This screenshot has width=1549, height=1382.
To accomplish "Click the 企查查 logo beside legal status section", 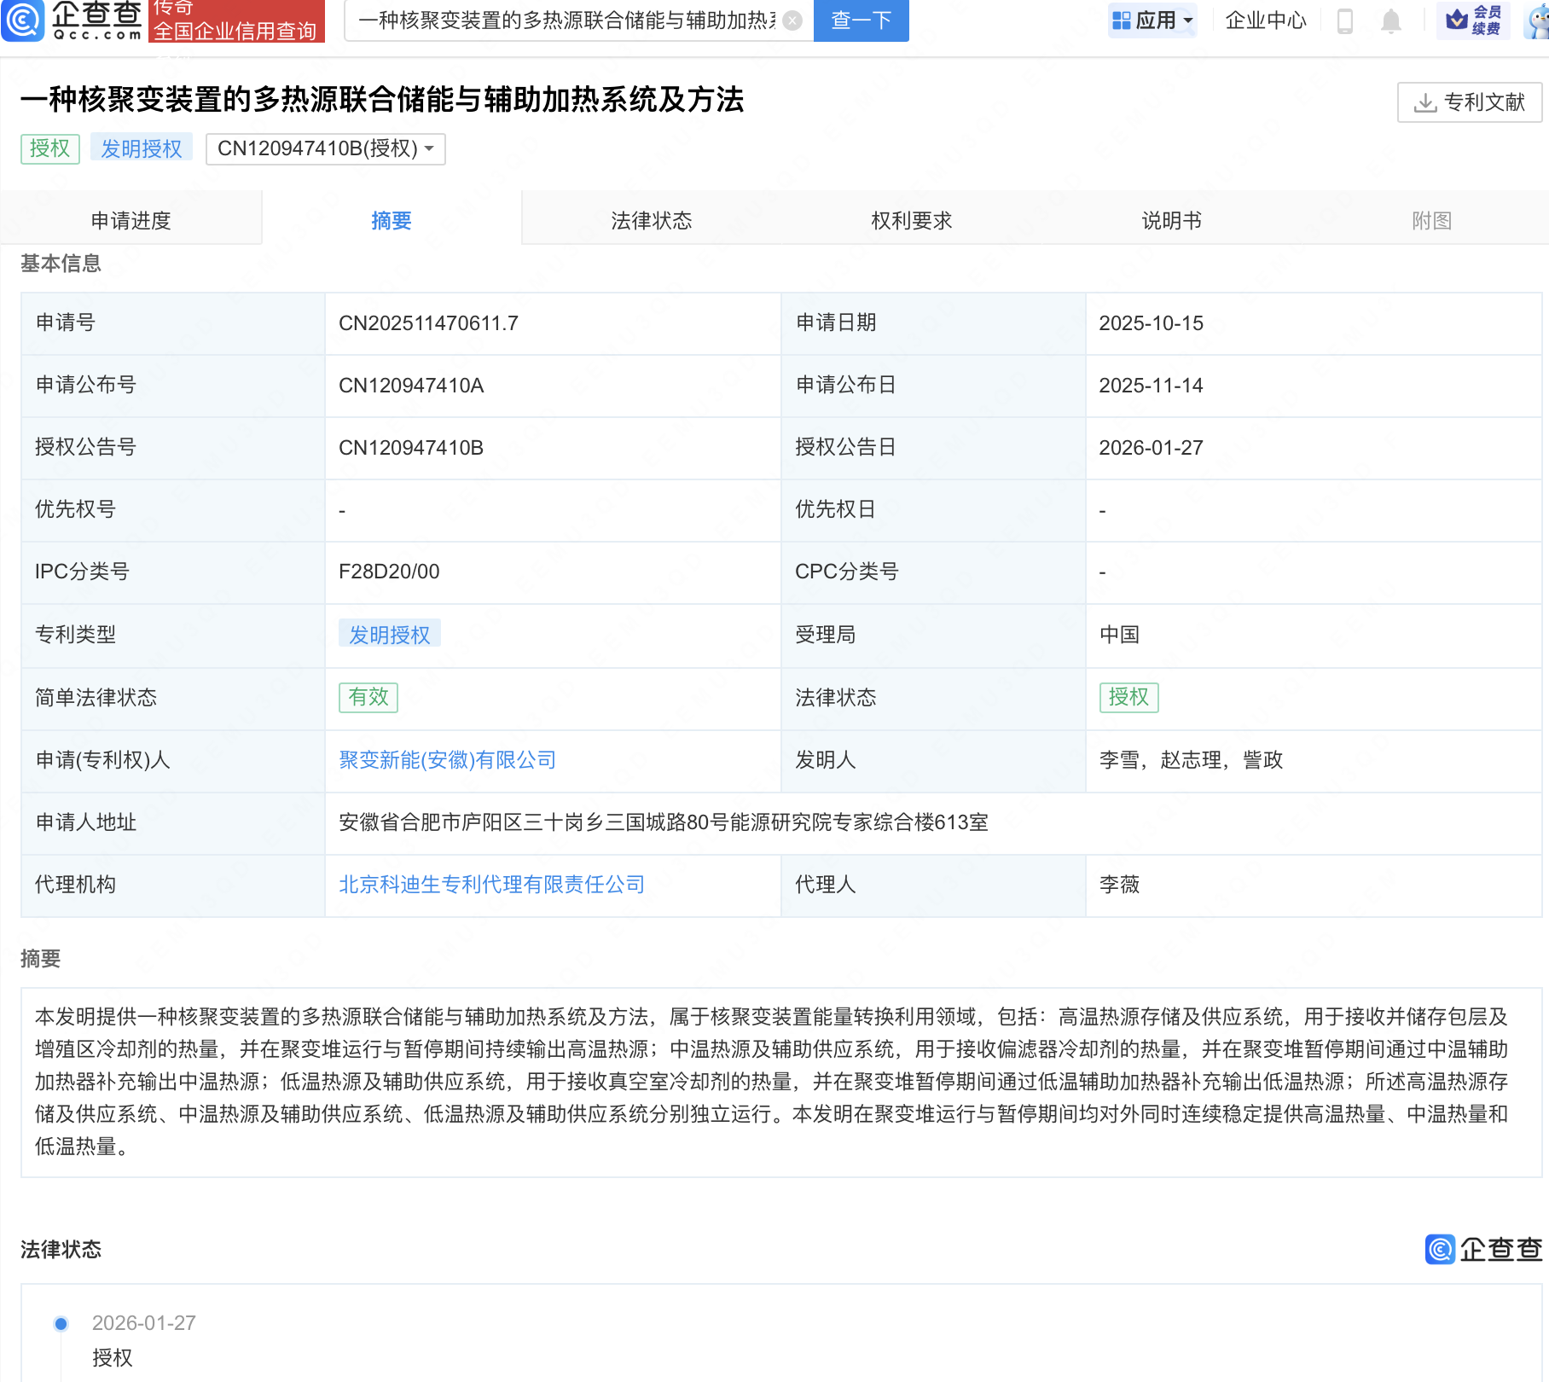I will pos(1483,1249).
